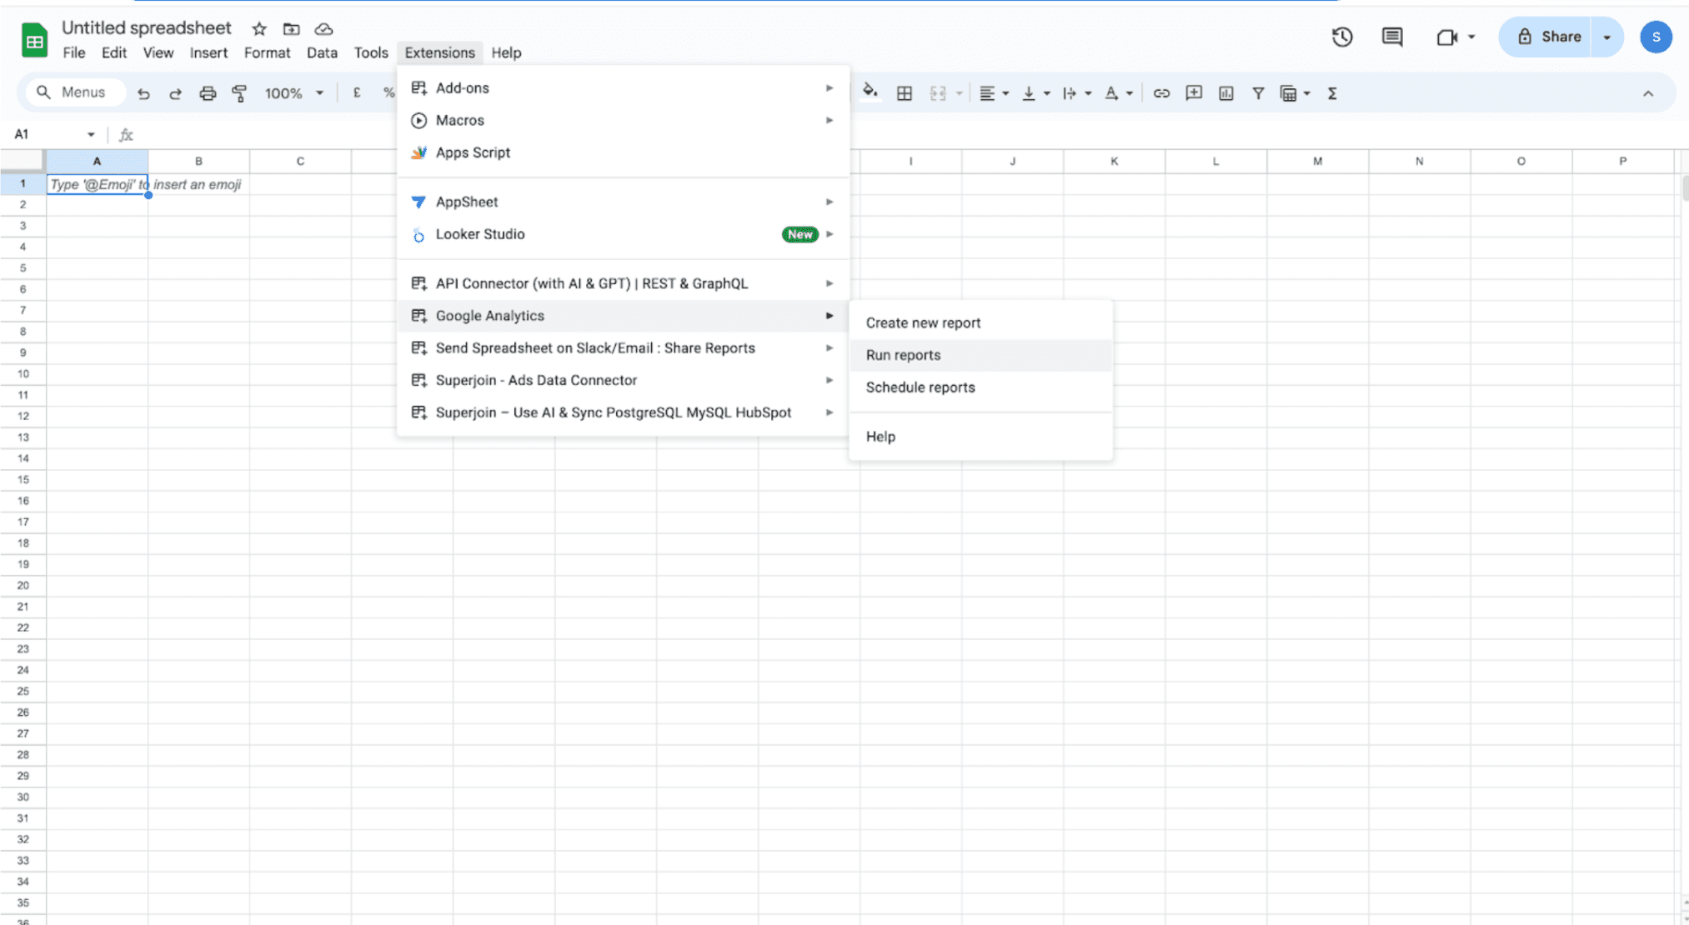
Task: Click the Sum/Sigma function icon
Action: pyautogui.click(x=1331, y=92)
